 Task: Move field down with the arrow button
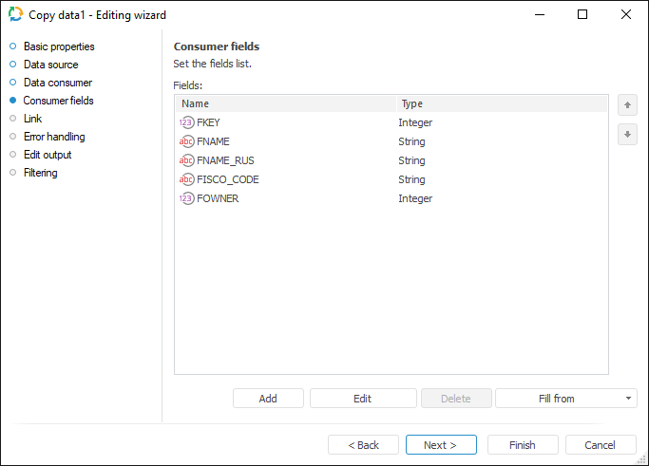click(x=627, y=134)
